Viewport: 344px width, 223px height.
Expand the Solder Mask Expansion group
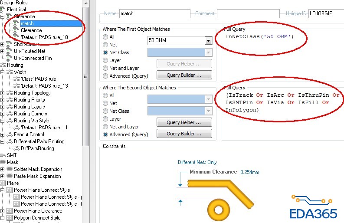pos(2,169)
